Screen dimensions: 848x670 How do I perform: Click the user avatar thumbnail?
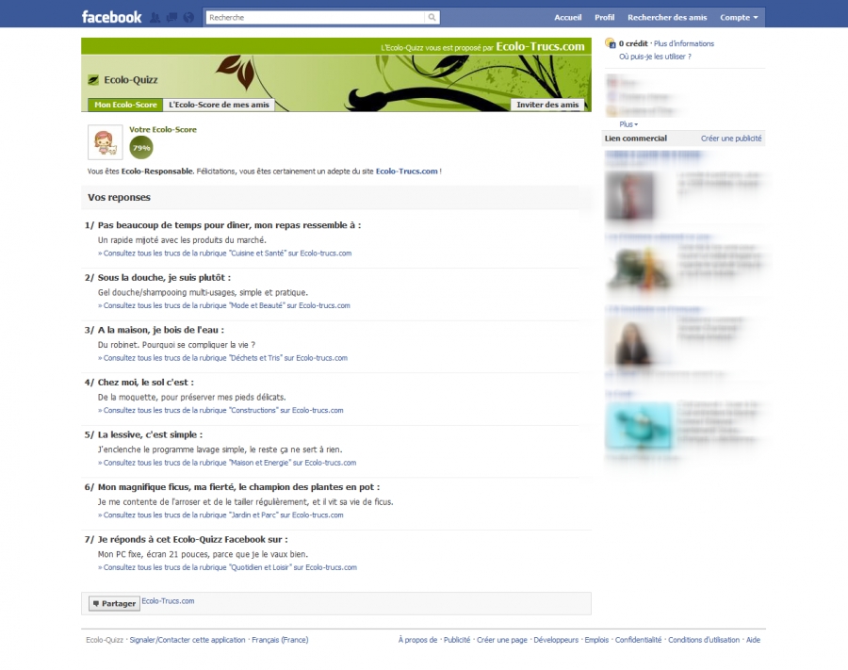point(106,142)
